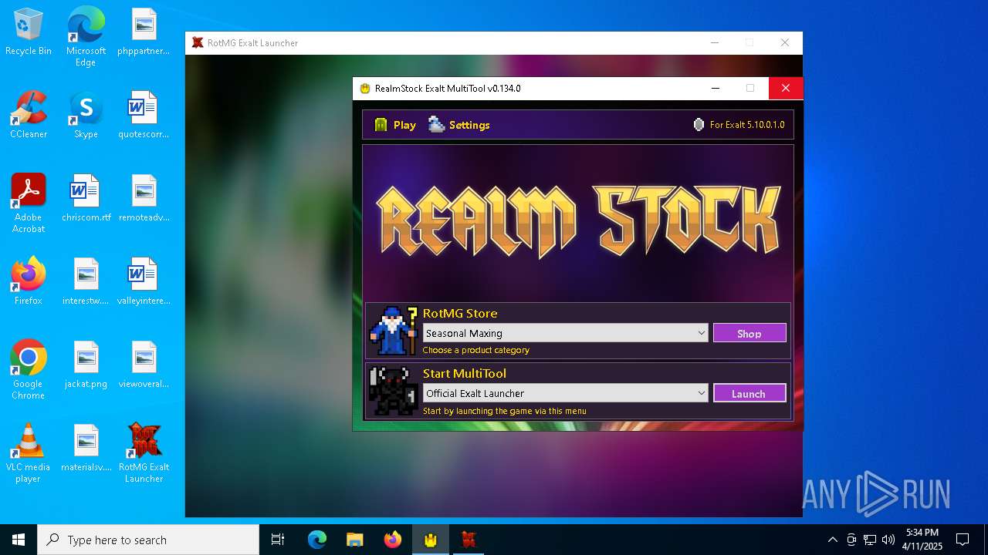Select the phppartner file on the desktop
This screenshot has width=988, height=555.
coord(144,32)
